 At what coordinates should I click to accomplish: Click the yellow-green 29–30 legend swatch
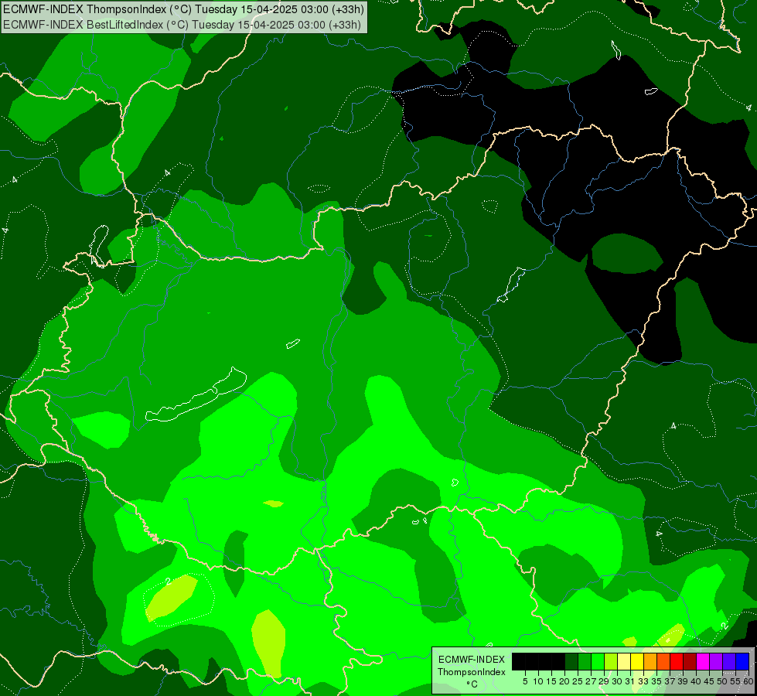tap(611, 661)
